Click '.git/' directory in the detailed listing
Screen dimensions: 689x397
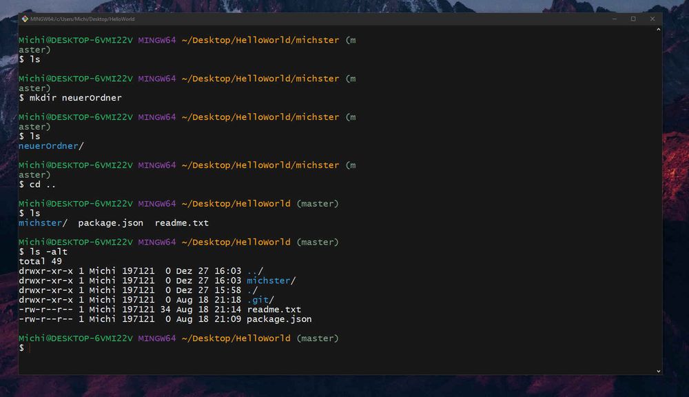(260, 300)
